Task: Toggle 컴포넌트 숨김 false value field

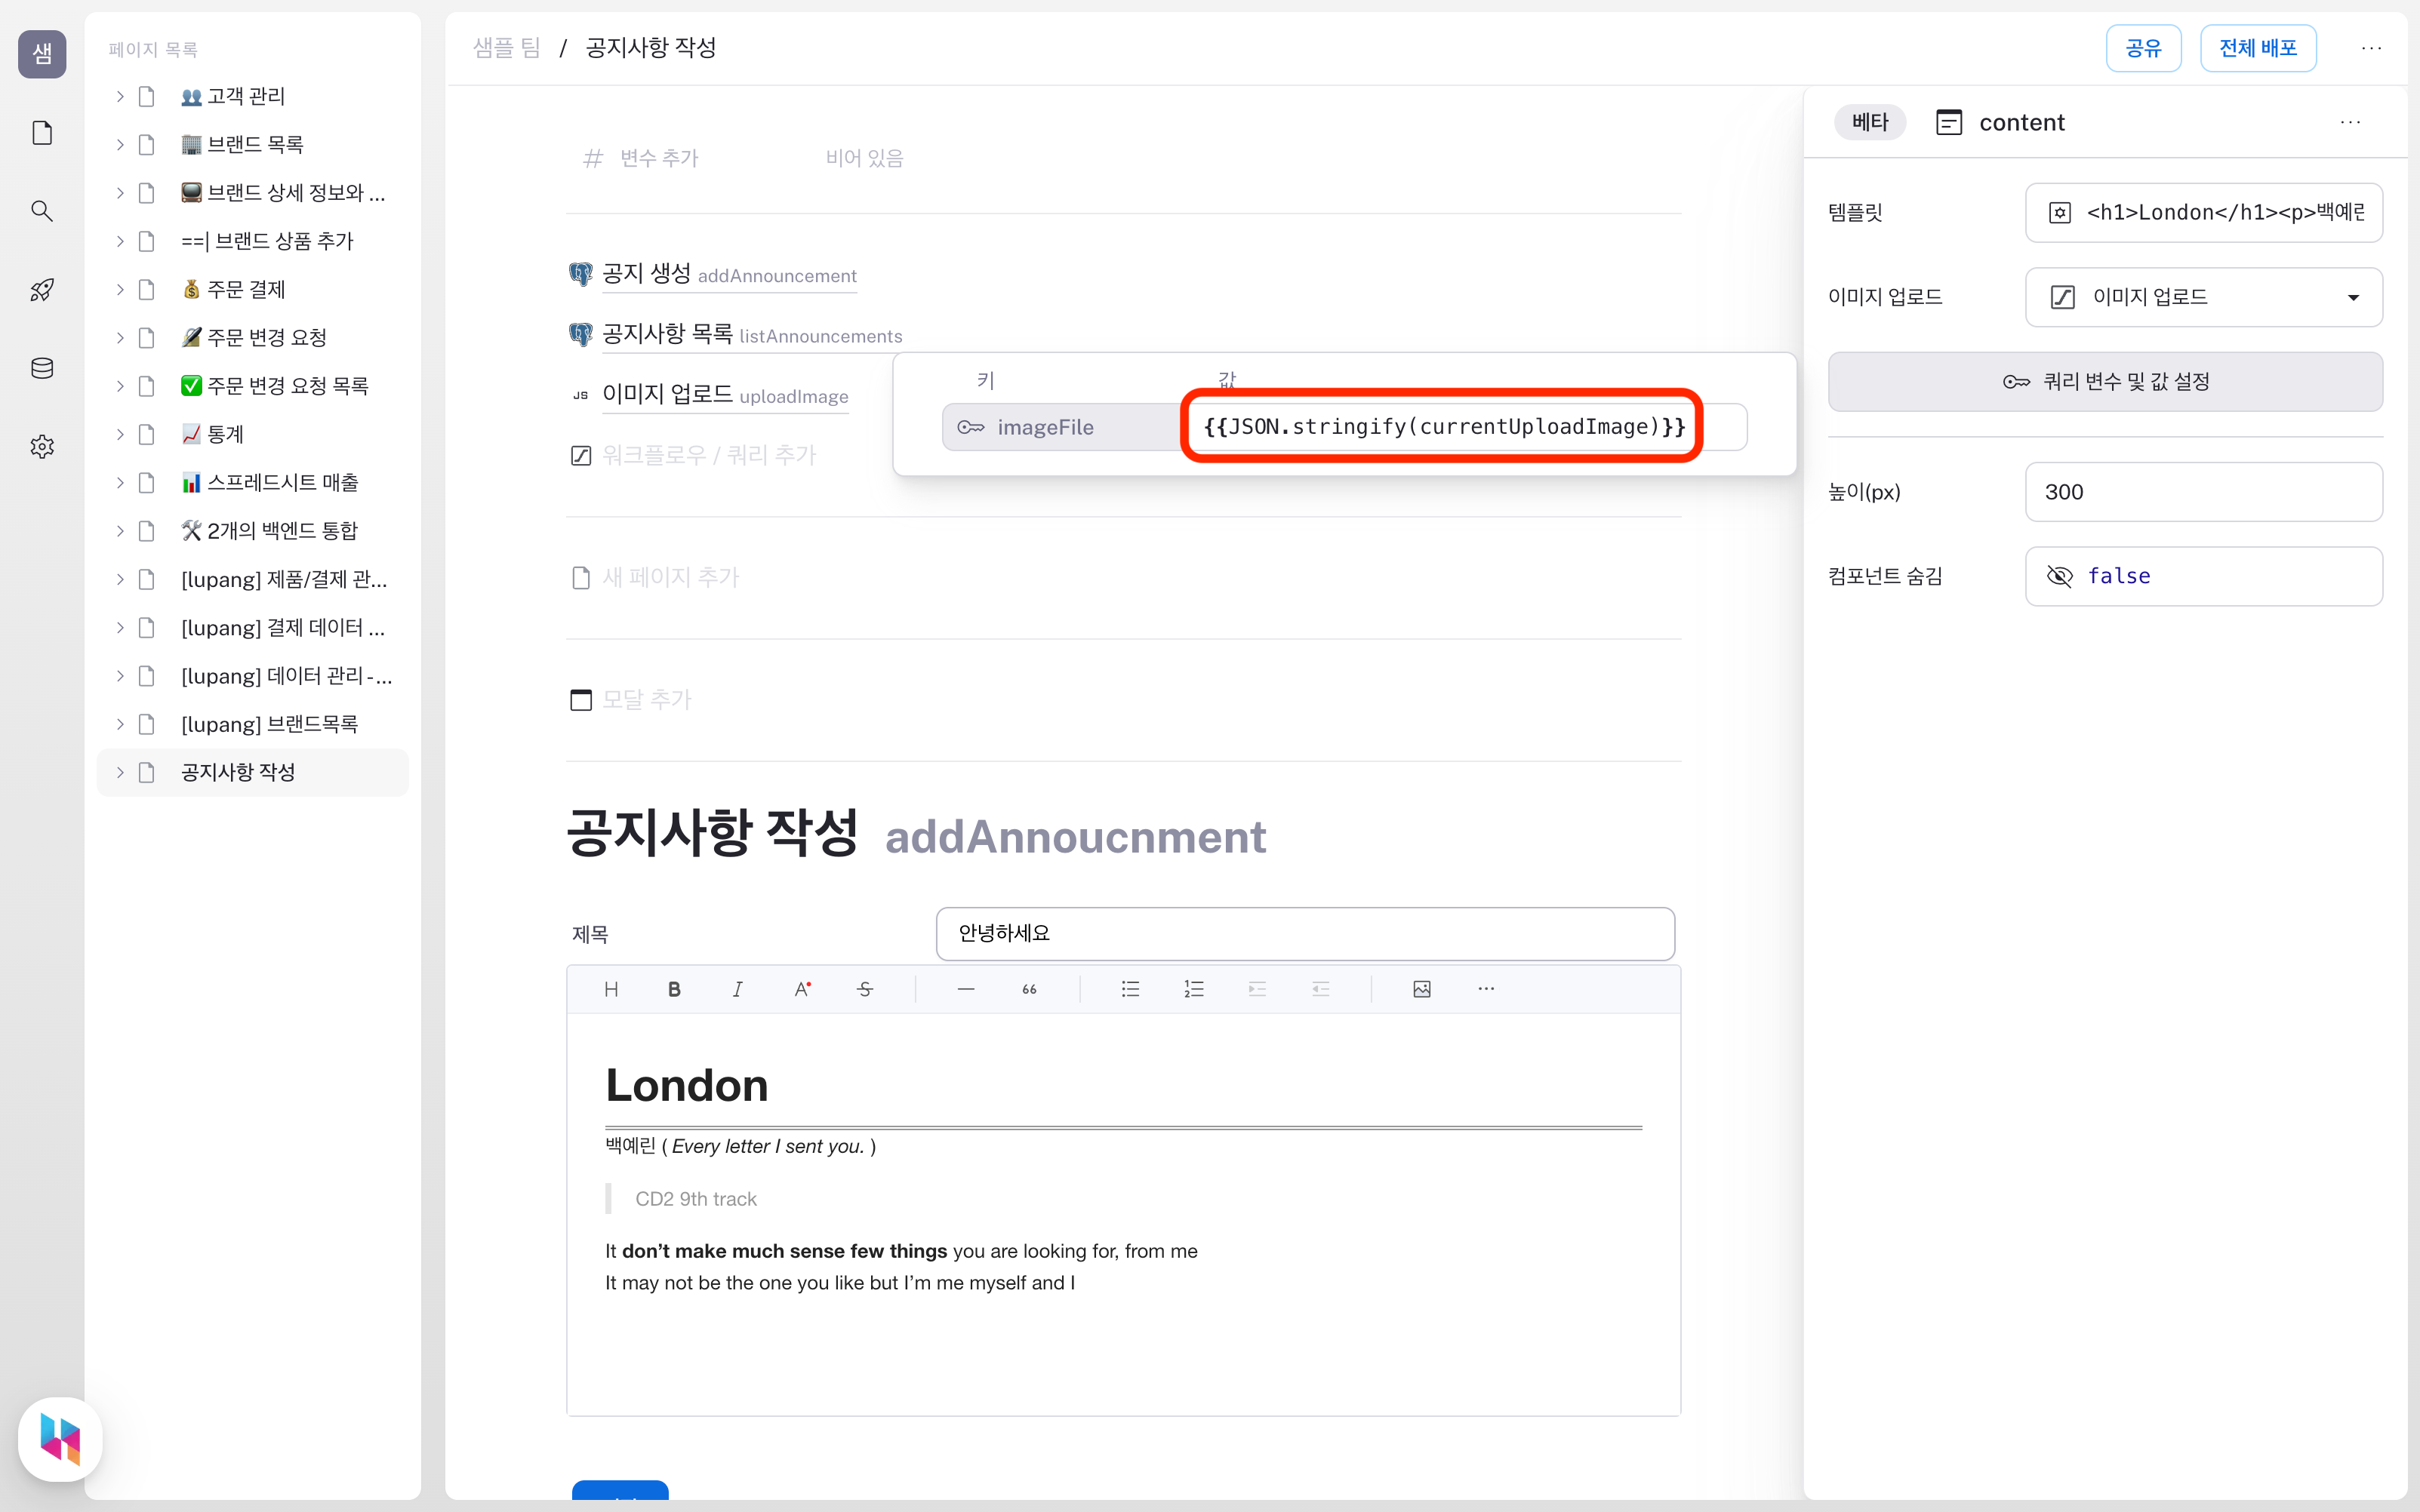Action: [x=2204, y=576]
